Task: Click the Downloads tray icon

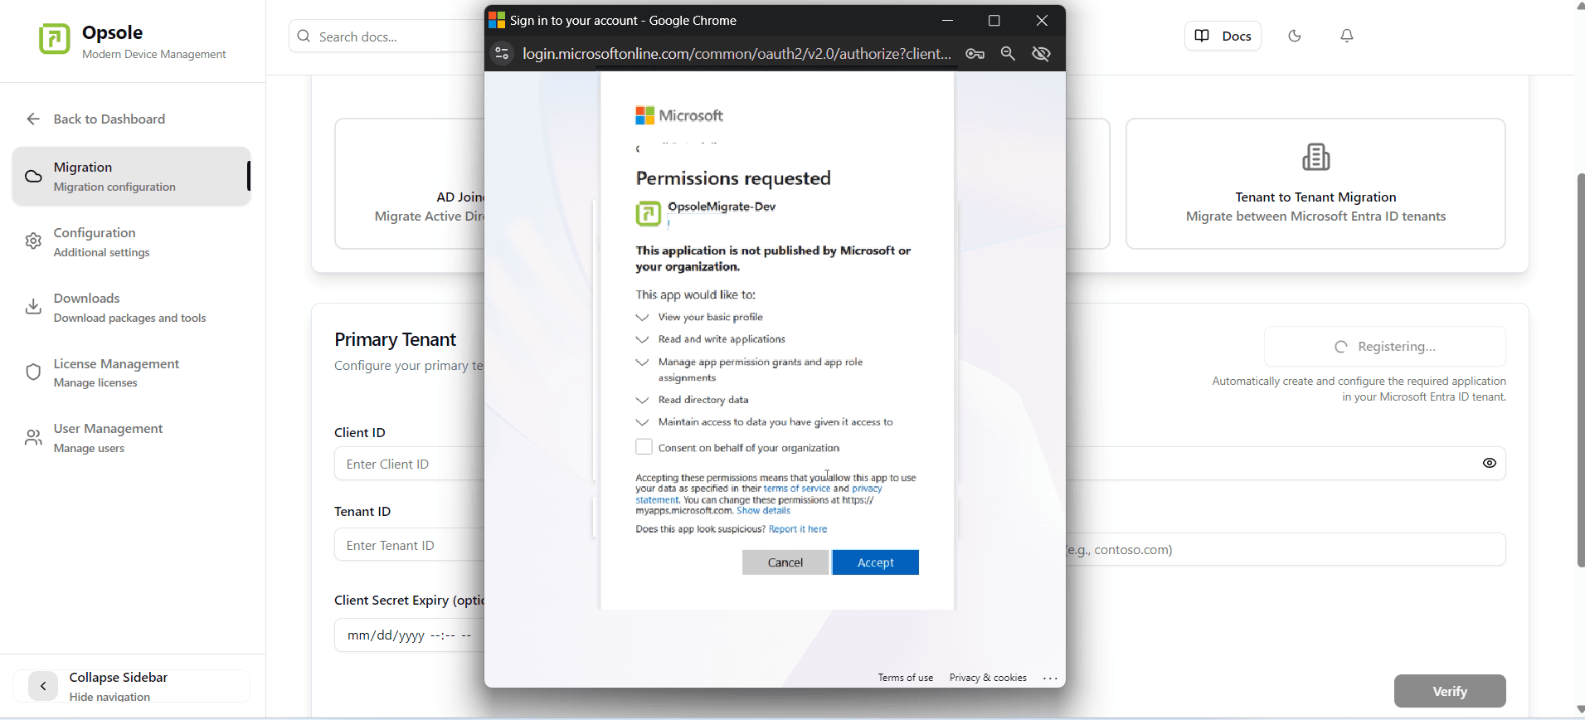Action: [33, 307]
